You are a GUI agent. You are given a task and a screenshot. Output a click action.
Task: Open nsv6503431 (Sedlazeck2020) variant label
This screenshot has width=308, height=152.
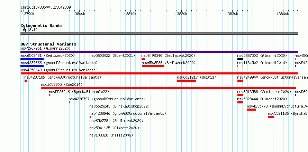[x=48, y=55]
